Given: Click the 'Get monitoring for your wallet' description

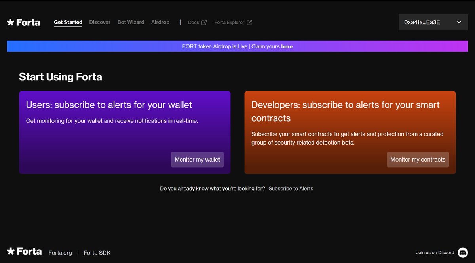Looking at the screenshot, I should click(x=112, y=121).
